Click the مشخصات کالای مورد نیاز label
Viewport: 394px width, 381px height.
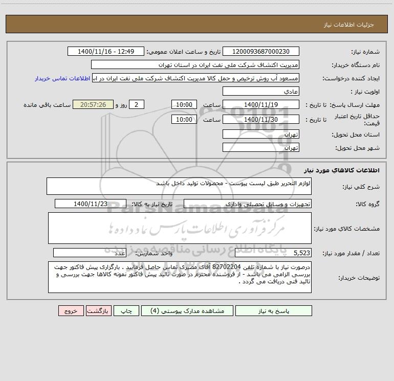[347, 229]
